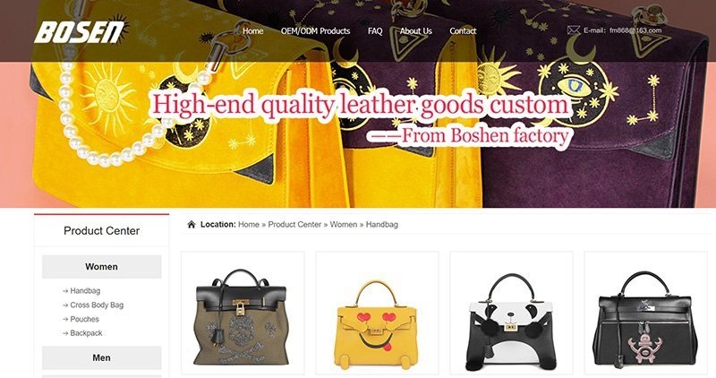The height and width of the screenshot is (378, 716).
Task: Open the About Us page
Action: tap(416, 31)
